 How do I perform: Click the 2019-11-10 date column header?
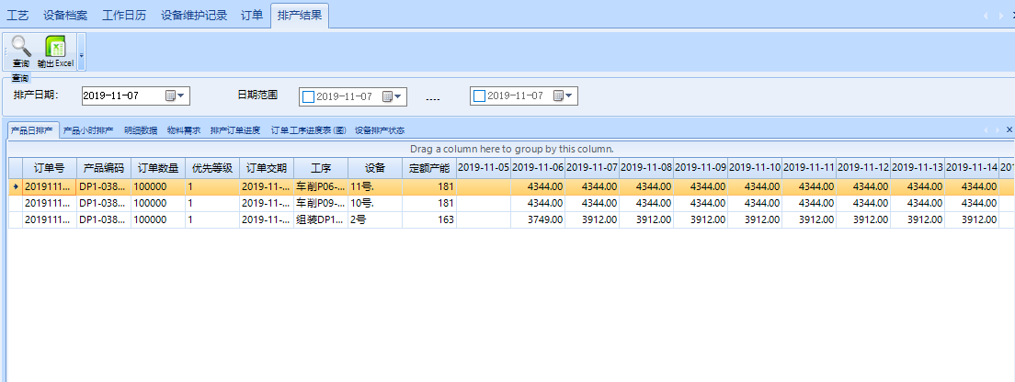pos(755,168)
